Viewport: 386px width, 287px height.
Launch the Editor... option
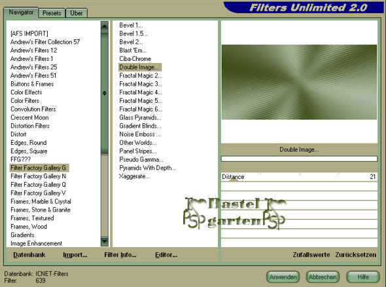[x=166, y=255]
